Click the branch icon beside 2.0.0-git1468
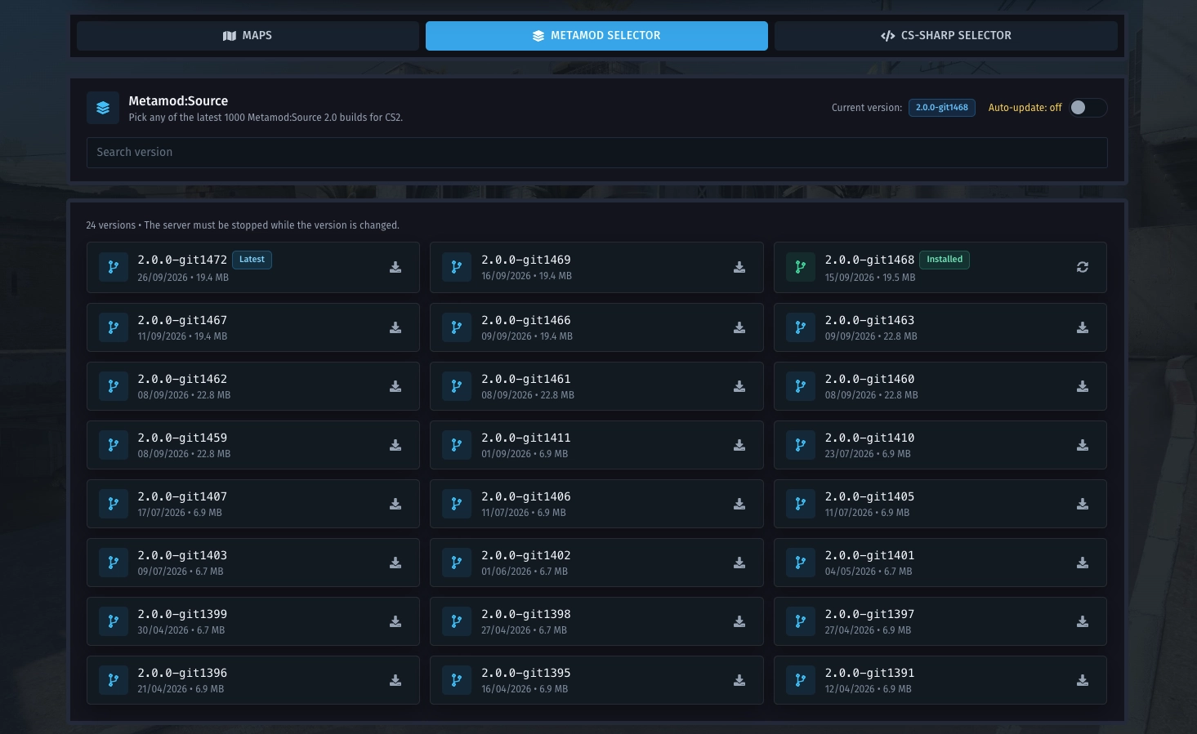 pyautogui.click(x=801, y=267)
